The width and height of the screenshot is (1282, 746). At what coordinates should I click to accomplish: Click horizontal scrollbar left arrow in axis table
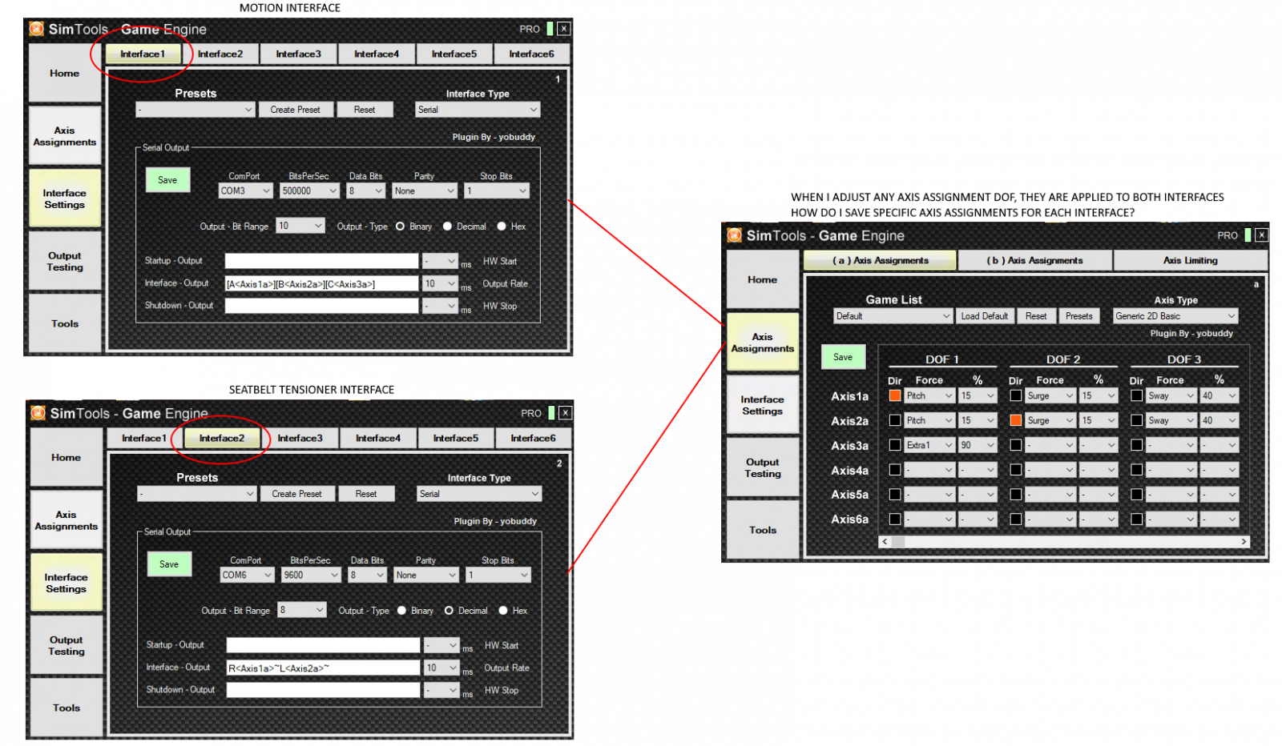pos(885,542)
